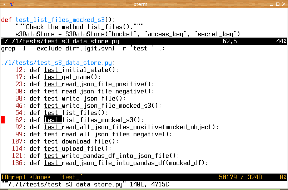Select result line 46 test_write_json_file_mocked_s3

click(88, 106)
